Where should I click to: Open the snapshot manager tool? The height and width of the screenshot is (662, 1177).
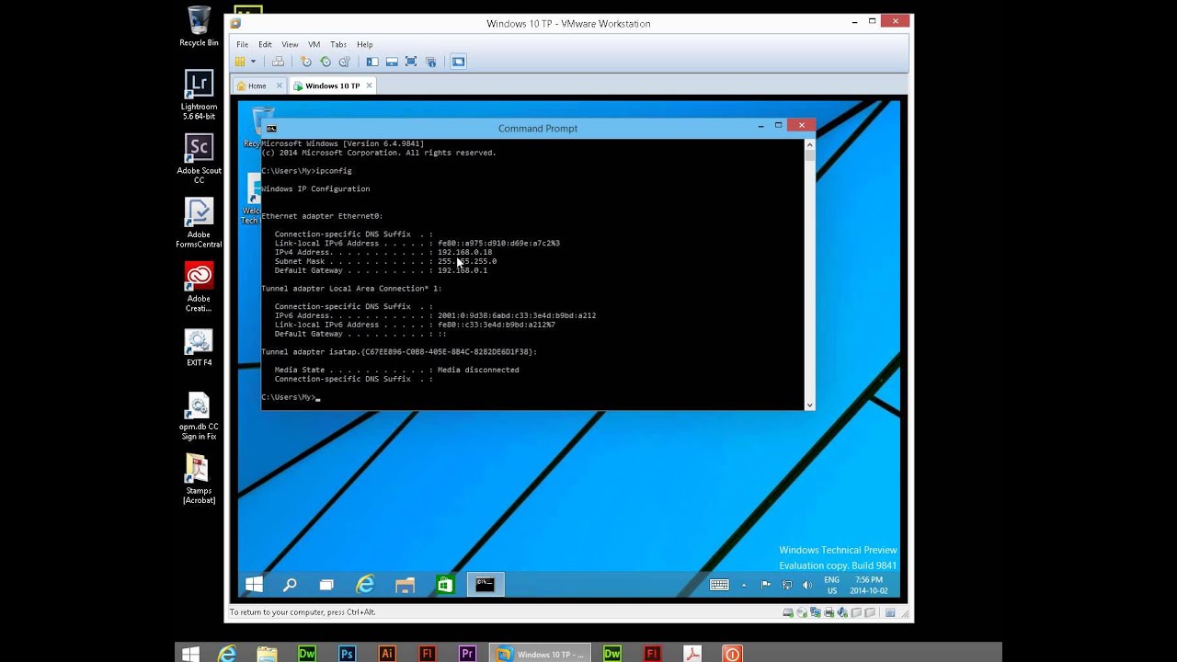click(345, 62)
